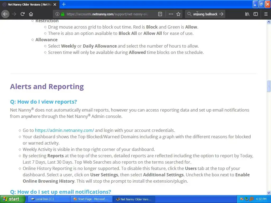Click the search box containing 'ballsack'
Screen dimensions: 271x203
(205, 14)
